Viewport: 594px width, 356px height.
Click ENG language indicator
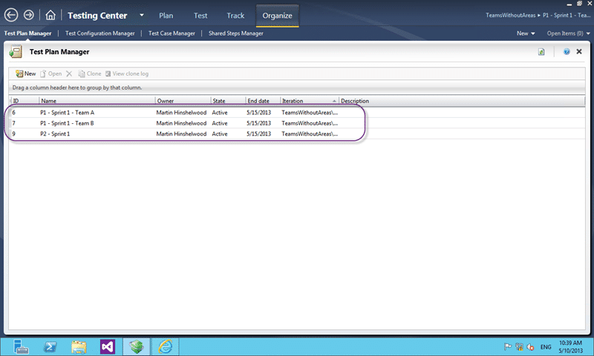[x=546, y=347]
